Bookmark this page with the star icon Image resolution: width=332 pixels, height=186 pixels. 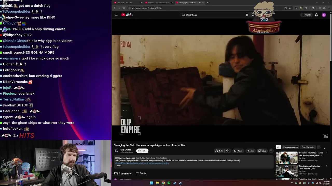[290, 8]
